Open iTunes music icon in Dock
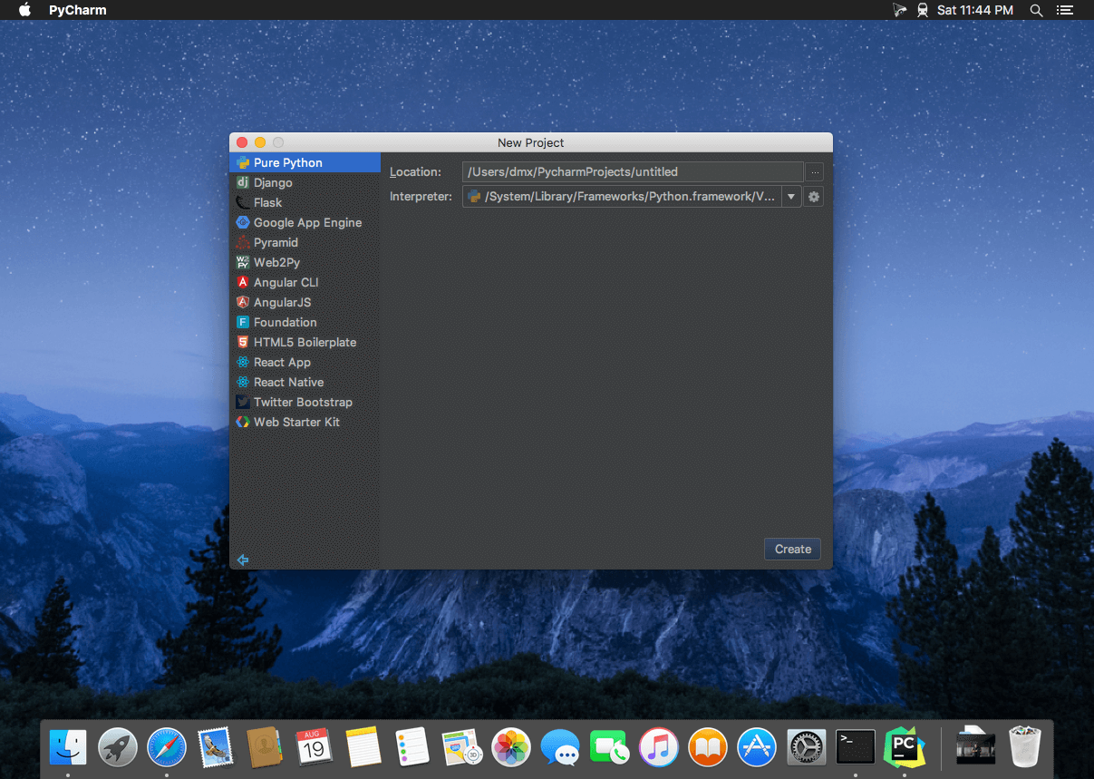The height and width of the screenshot is (779, 1094). pos(658,747)
